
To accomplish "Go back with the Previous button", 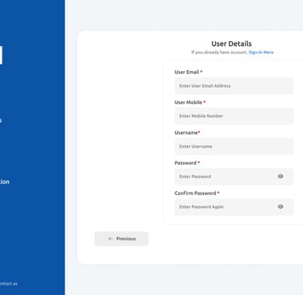I will point(121,239).
